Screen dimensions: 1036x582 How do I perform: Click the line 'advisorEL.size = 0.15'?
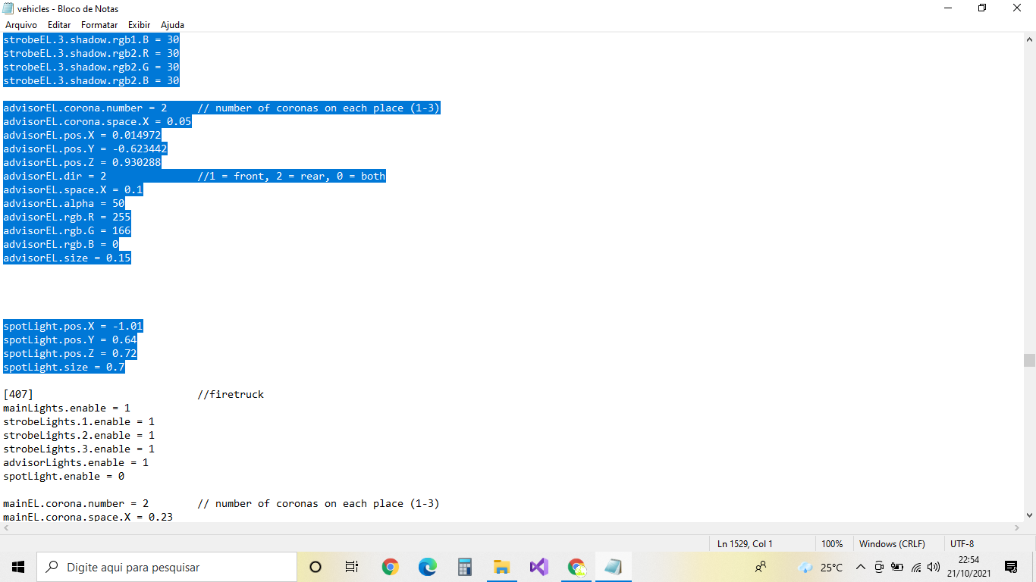click(67, 258)
